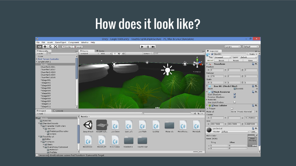Click the search by label tag icon in Project
Image resolution: width=296 pixels, height=166 pixels.
tap(199, 114)
